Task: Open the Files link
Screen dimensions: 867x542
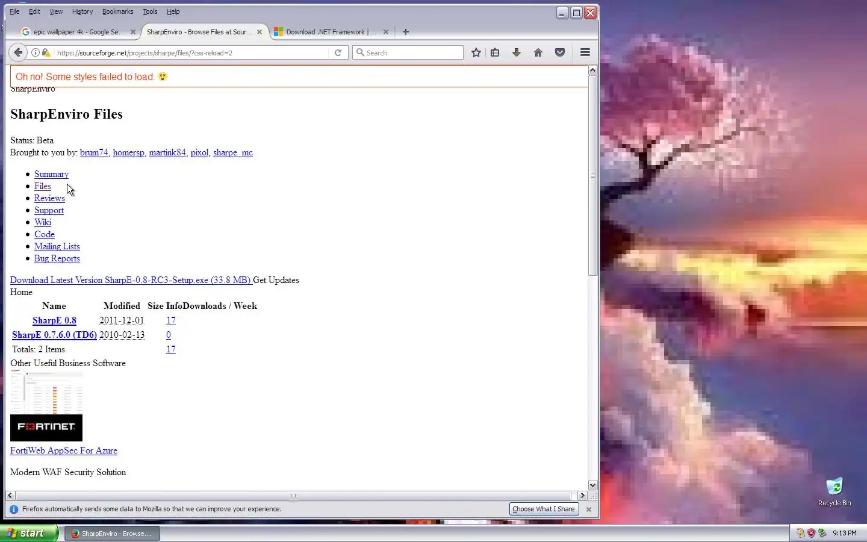Action: pos(43,186)
